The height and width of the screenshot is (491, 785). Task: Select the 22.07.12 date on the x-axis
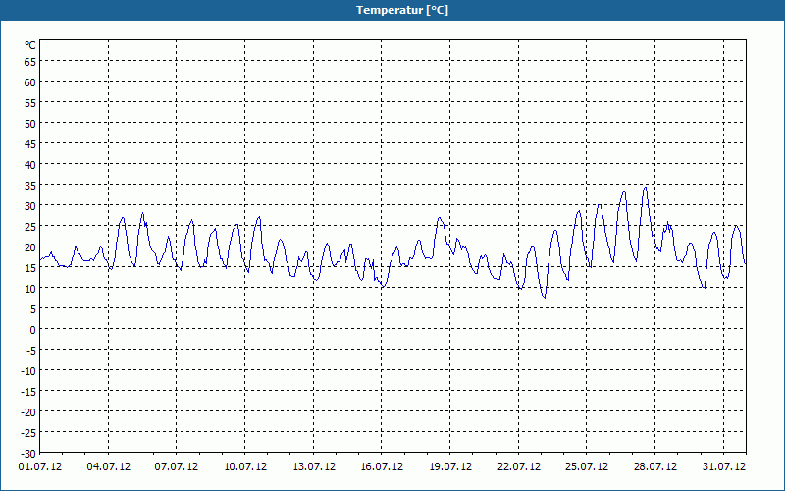click(x=519, y=467)
